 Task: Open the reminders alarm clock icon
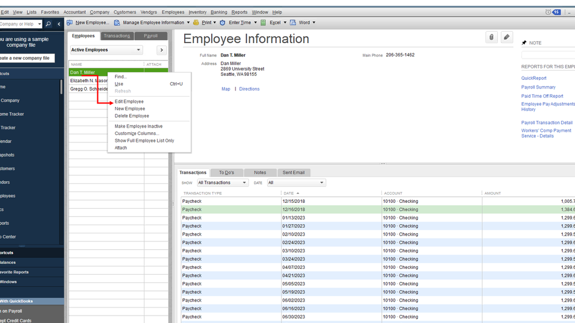(x=548, y=12)
